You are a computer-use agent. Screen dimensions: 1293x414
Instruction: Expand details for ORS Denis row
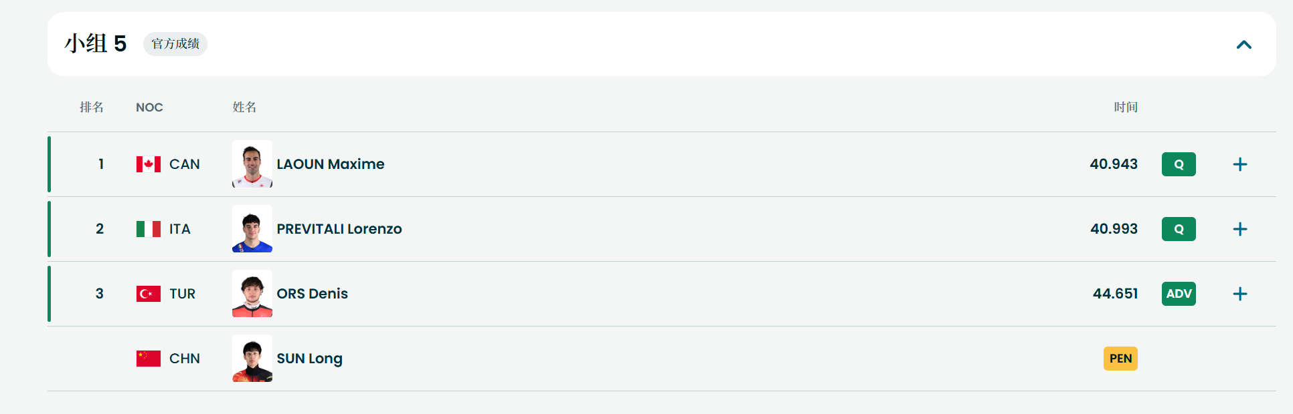click(x=1239, y=294)
